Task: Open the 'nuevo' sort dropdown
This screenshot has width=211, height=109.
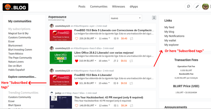Action: 126,18
